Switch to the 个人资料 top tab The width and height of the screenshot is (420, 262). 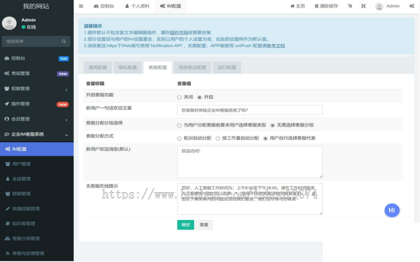137,6
